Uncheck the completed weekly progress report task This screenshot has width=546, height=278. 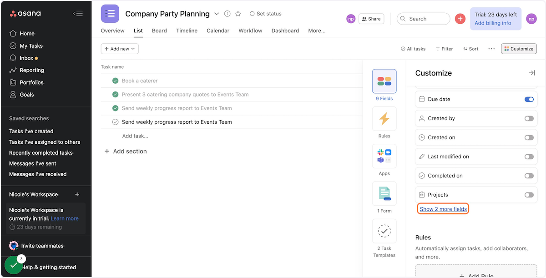[116, 108]
